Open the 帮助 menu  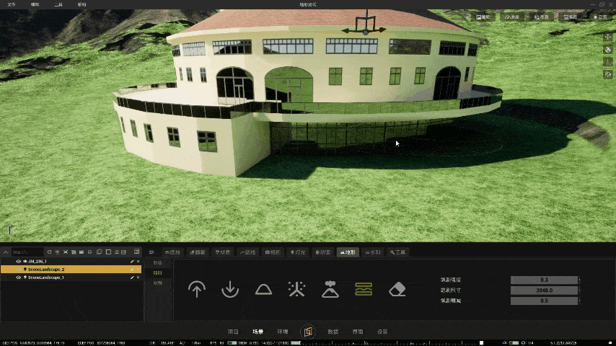pos(82,5)
